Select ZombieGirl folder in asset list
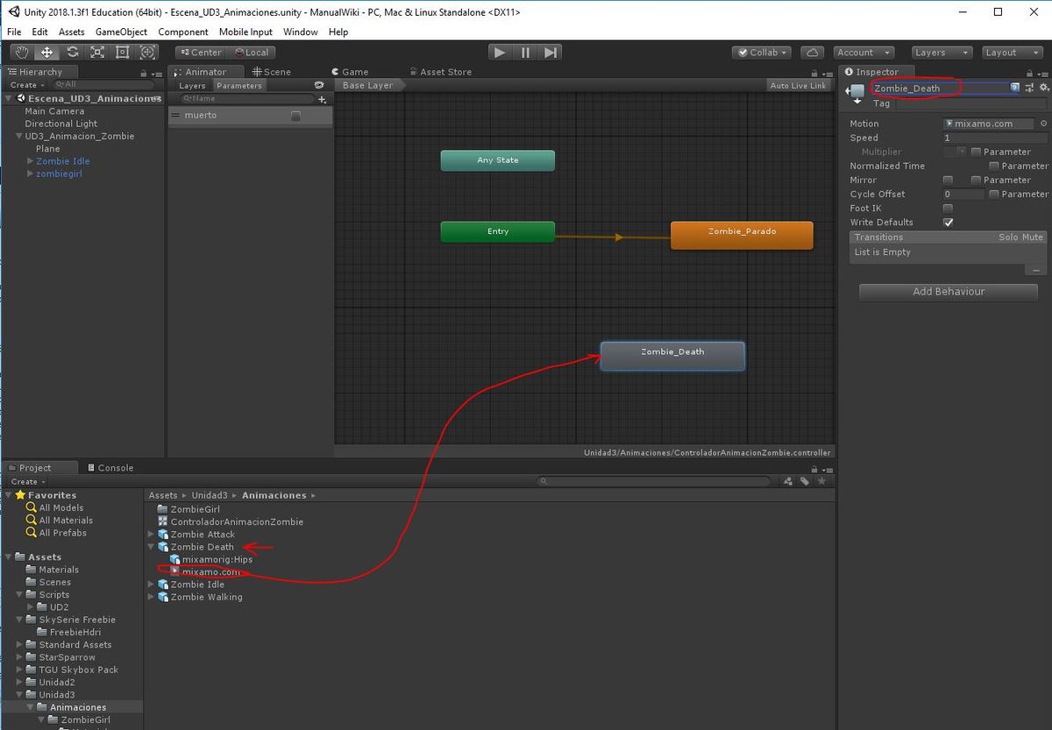The image size is (1052, 730). tap(188, 509)
